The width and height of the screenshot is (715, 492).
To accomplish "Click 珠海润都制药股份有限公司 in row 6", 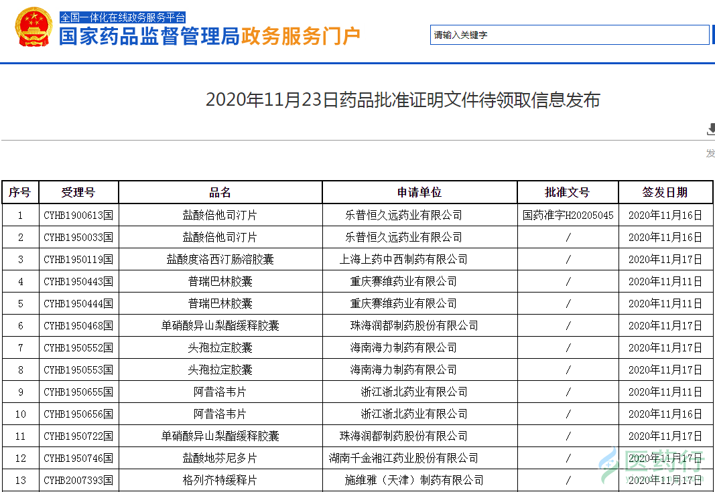I will [x=414, y=326].
